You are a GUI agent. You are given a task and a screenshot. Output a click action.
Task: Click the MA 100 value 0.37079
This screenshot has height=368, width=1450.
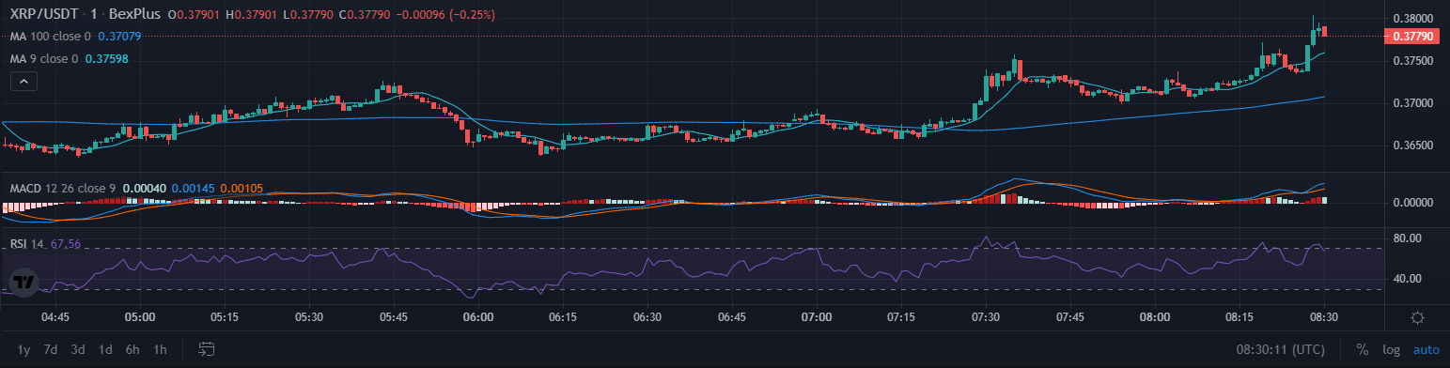(x=119, y=37)
